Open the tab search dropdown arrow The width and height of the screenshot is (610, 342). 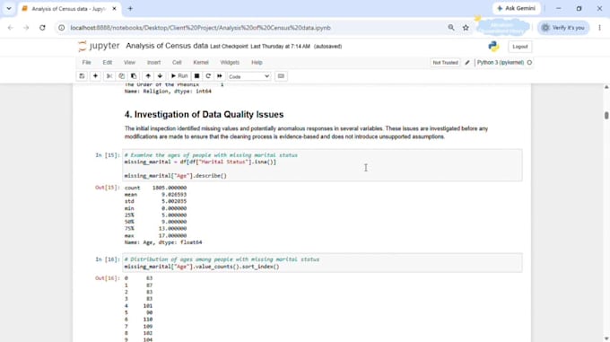(9, 9)
